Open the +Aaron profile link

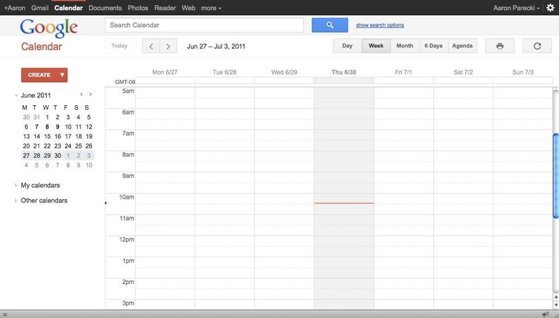pos(15,8)
